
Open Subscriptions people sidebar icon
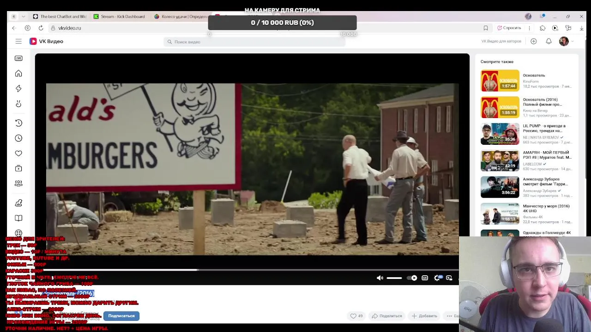point(18,184)
